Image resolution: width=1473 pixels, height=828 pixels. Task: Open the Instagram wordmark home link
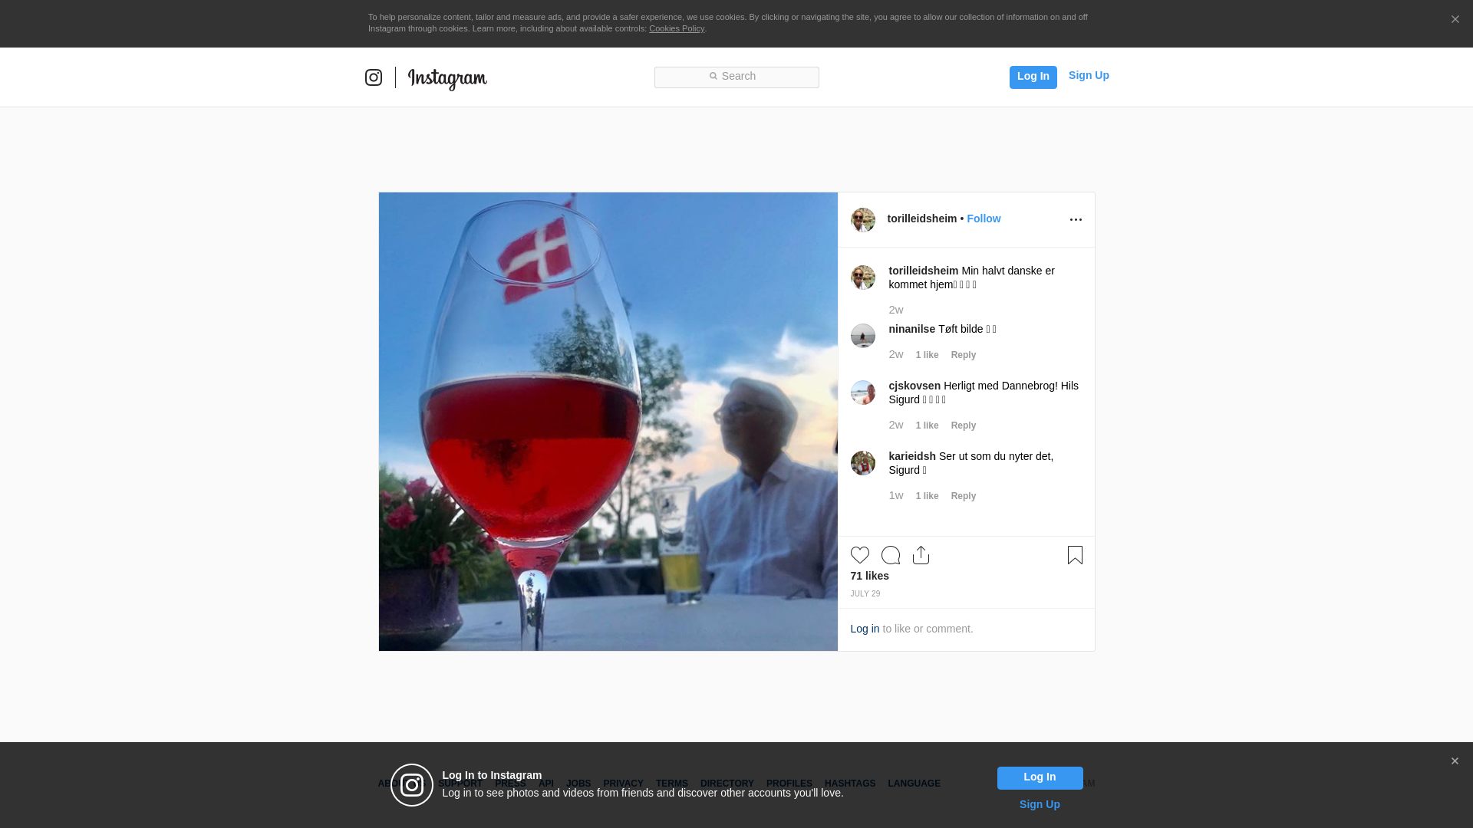[x=447, y=78]
